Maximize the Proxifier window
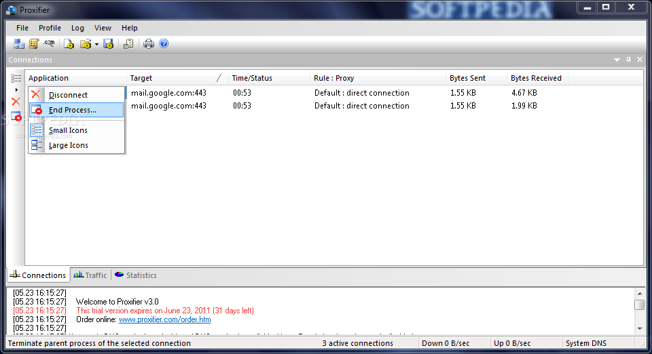 (x=606, y=7)
